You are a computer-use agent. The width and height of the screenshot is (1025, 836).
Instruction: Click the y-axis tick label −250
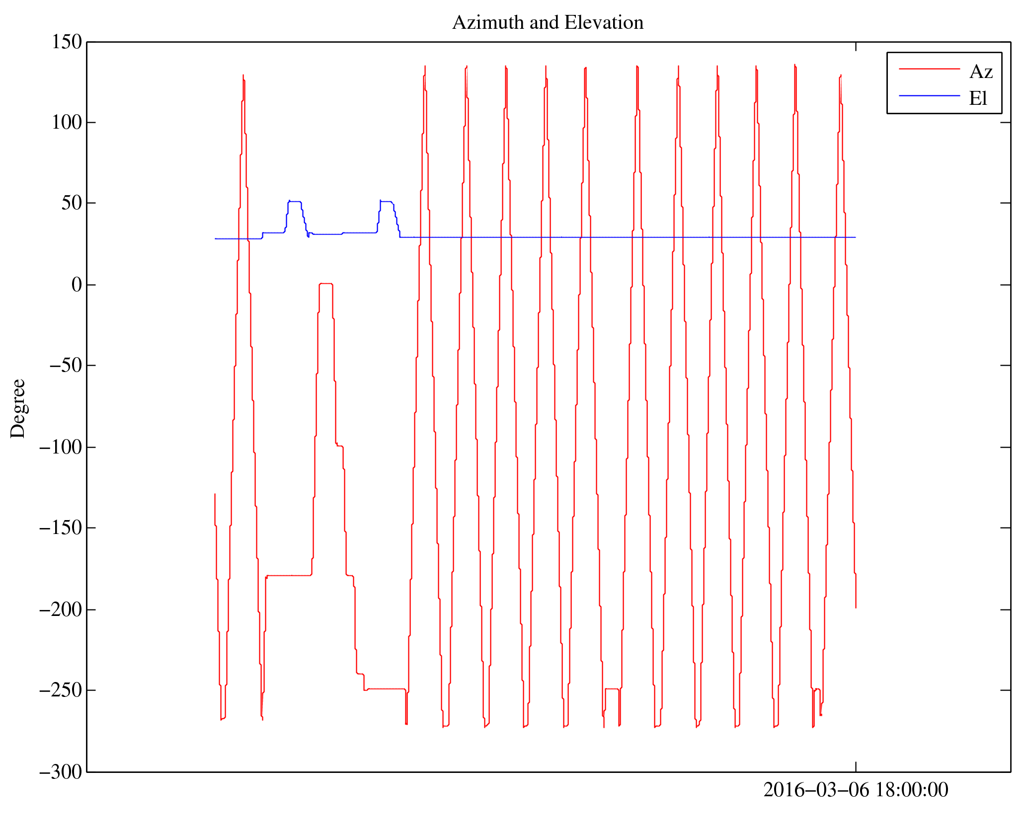pyautogui.click(x=61, y=690)
